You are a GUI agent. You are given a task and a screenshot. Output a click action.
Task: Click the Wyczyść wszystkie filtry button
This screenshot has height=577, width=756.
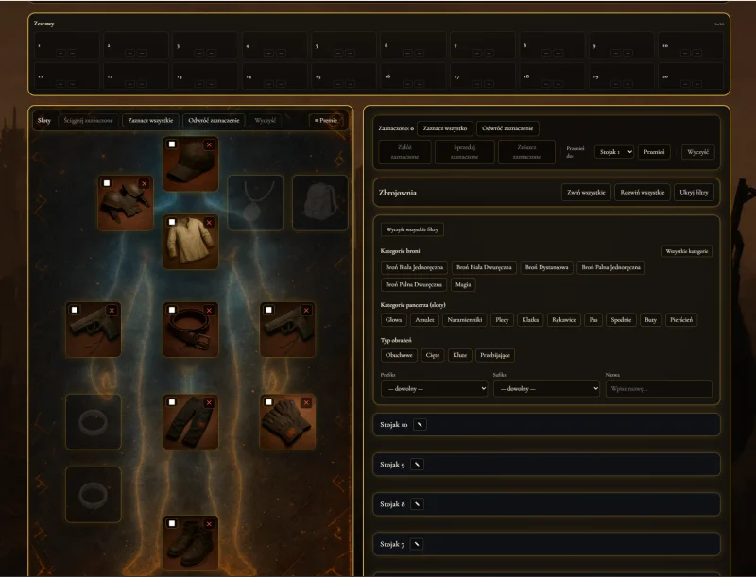point(412,229)
